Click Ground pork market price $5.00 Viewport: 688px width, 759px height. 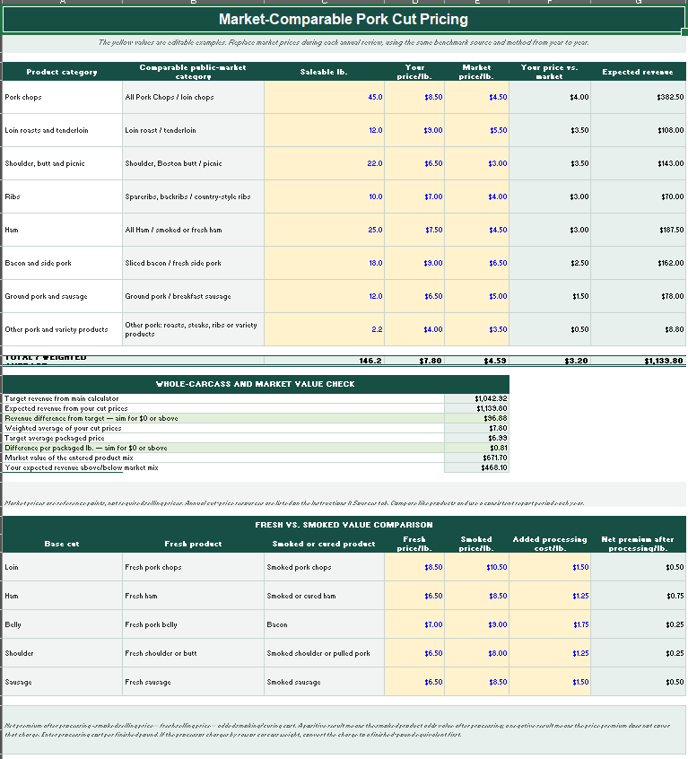pos(476,296)
